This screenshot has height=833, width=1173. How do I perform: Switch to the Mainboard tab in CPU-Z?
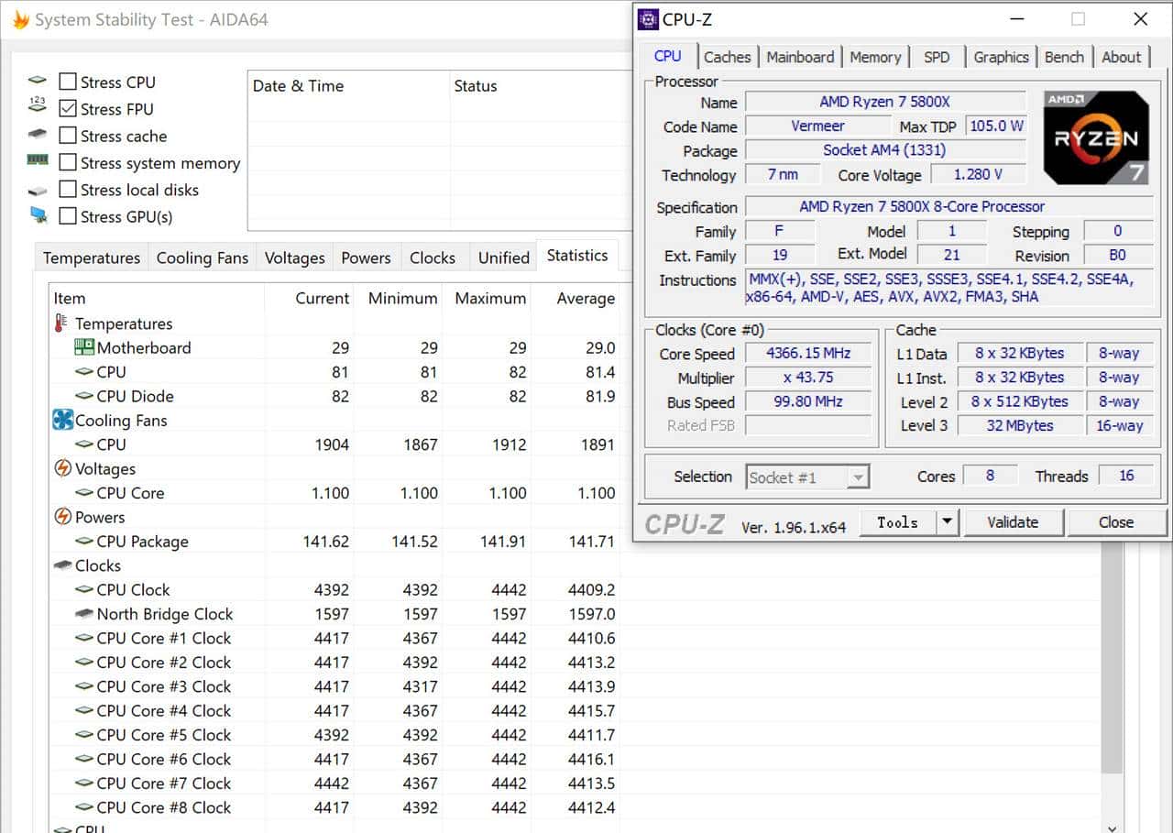pos(800,57)
